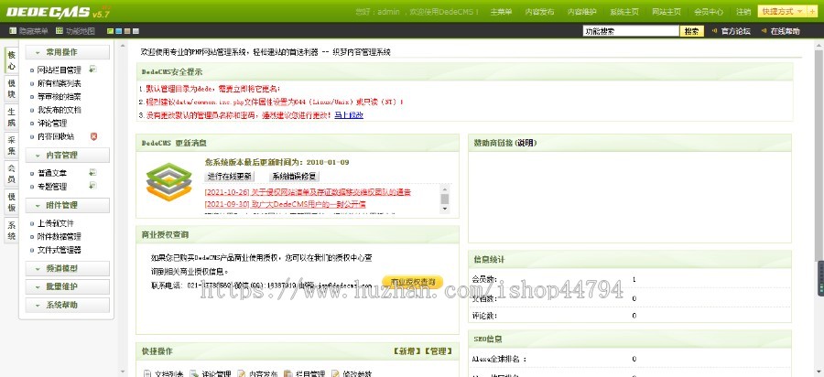Click the 文档列表 document icon in 快捷操作

147,374
